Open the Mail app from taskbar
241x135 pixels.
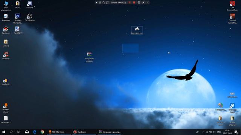coord(27,132)
